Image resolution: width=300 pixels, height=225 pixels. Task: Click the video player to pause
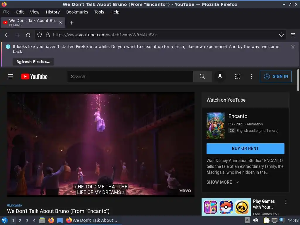coord(101,144)
